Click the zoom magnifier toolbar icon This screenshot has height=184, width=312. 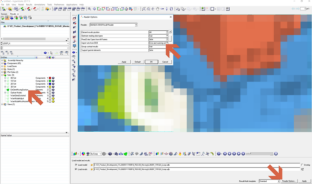click(89, 9)
